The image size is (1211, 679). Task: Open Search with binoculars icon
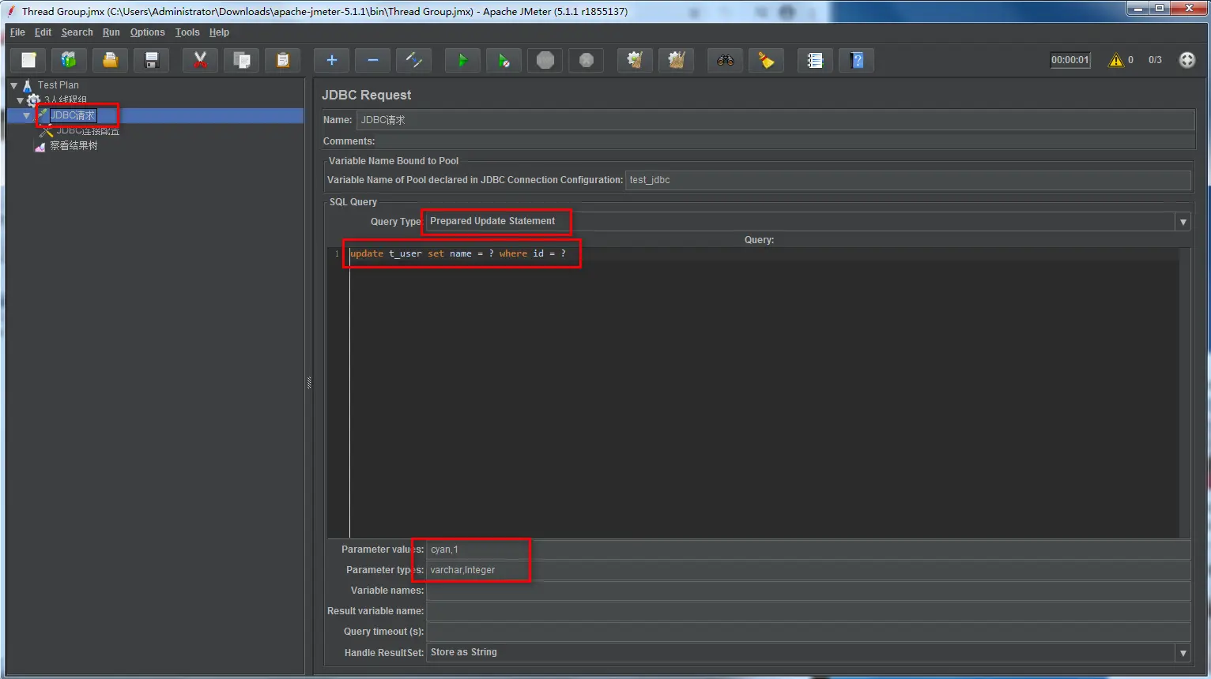725,60
